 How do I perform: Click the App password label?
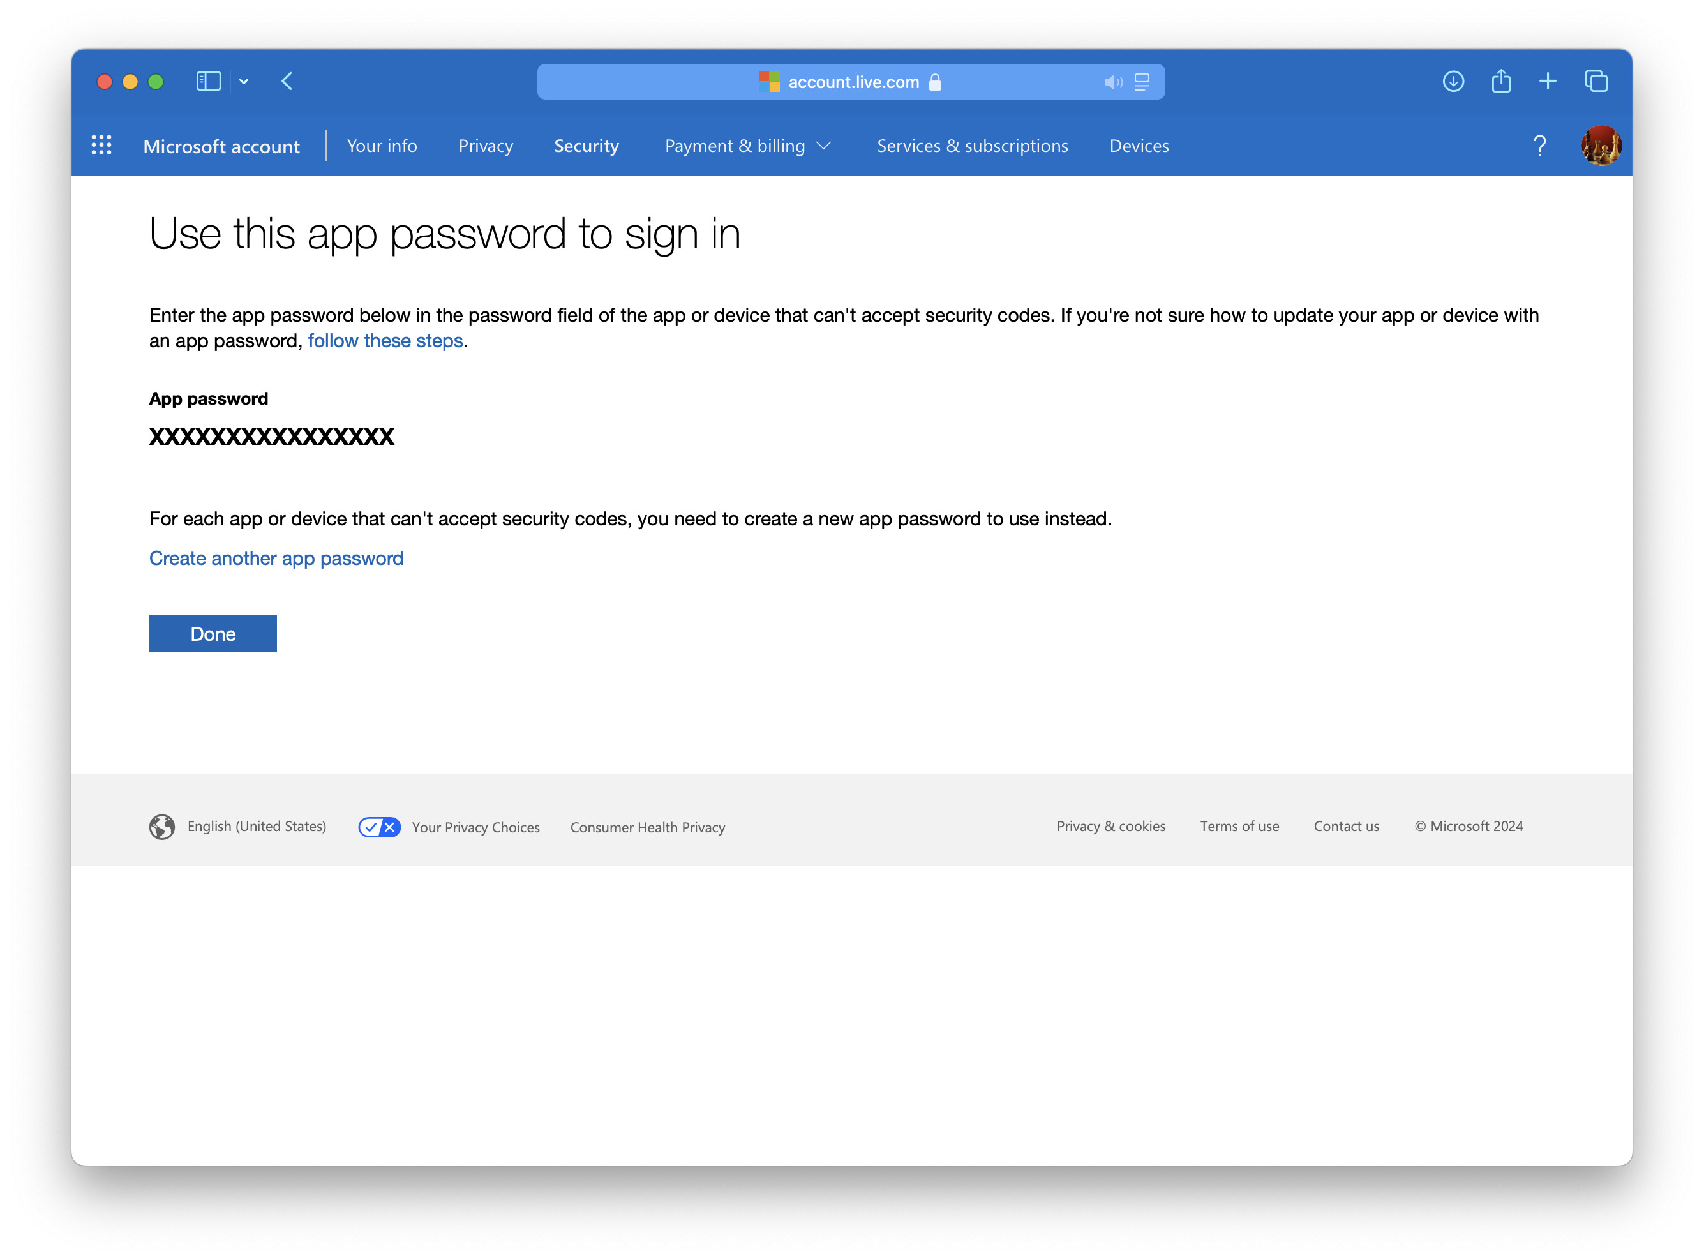[x=208, y=398]
